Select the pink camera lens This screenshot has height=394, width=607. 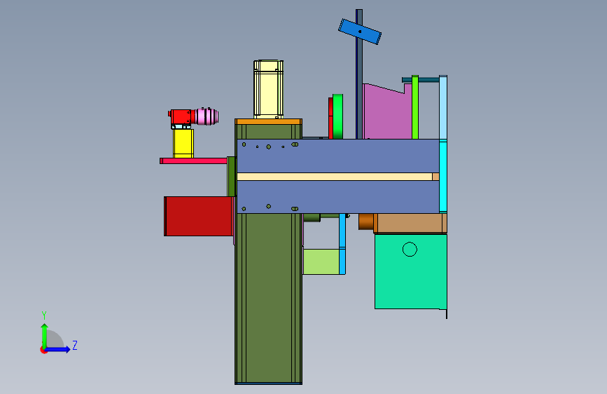pos(207,116)
